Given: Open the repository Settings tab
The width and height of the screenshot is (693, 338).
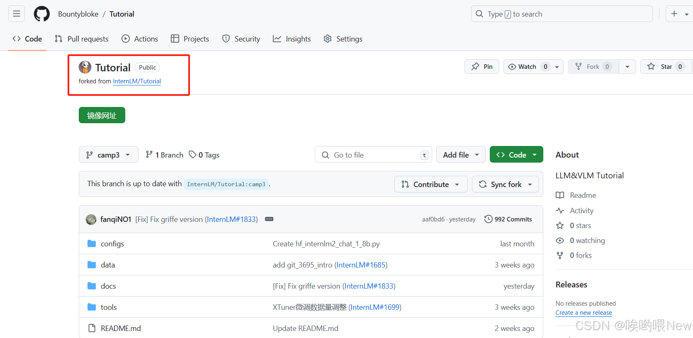Looking at the screenshot, I should click(343, 39).
